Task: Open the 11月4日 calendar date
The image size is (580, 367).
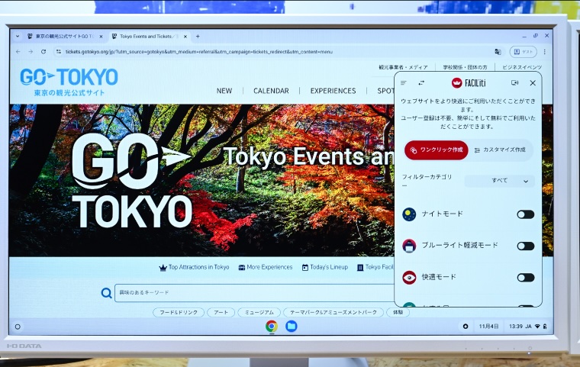Action: point(488,327)
